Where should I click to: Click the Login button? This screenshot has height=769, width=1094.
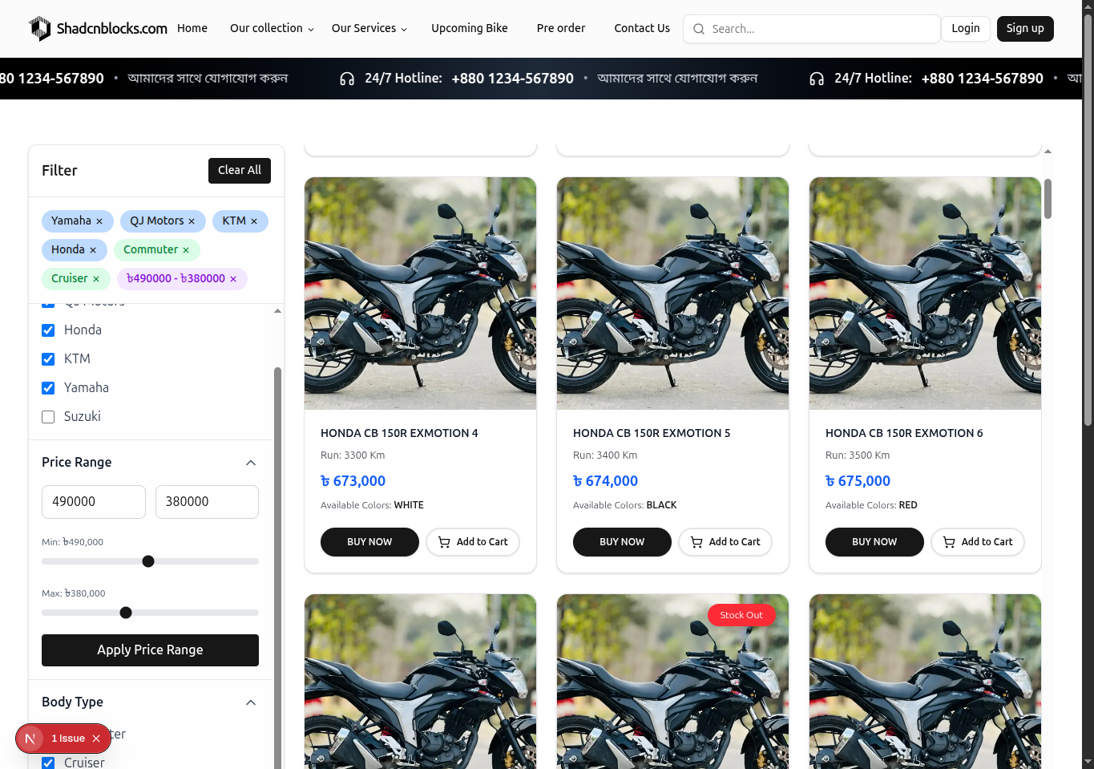point(966,28)
